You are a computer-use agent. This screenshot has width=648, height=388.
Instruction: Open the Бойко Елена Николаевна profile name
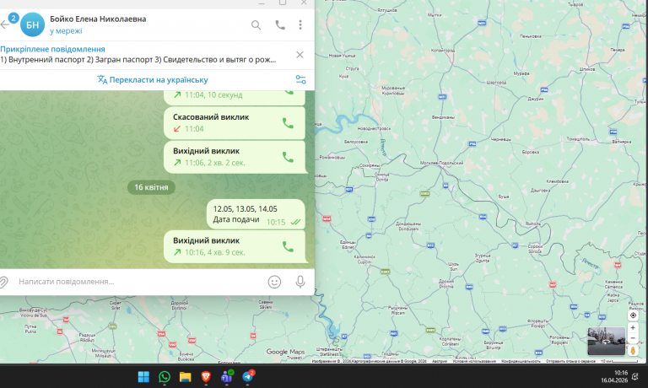98,19
